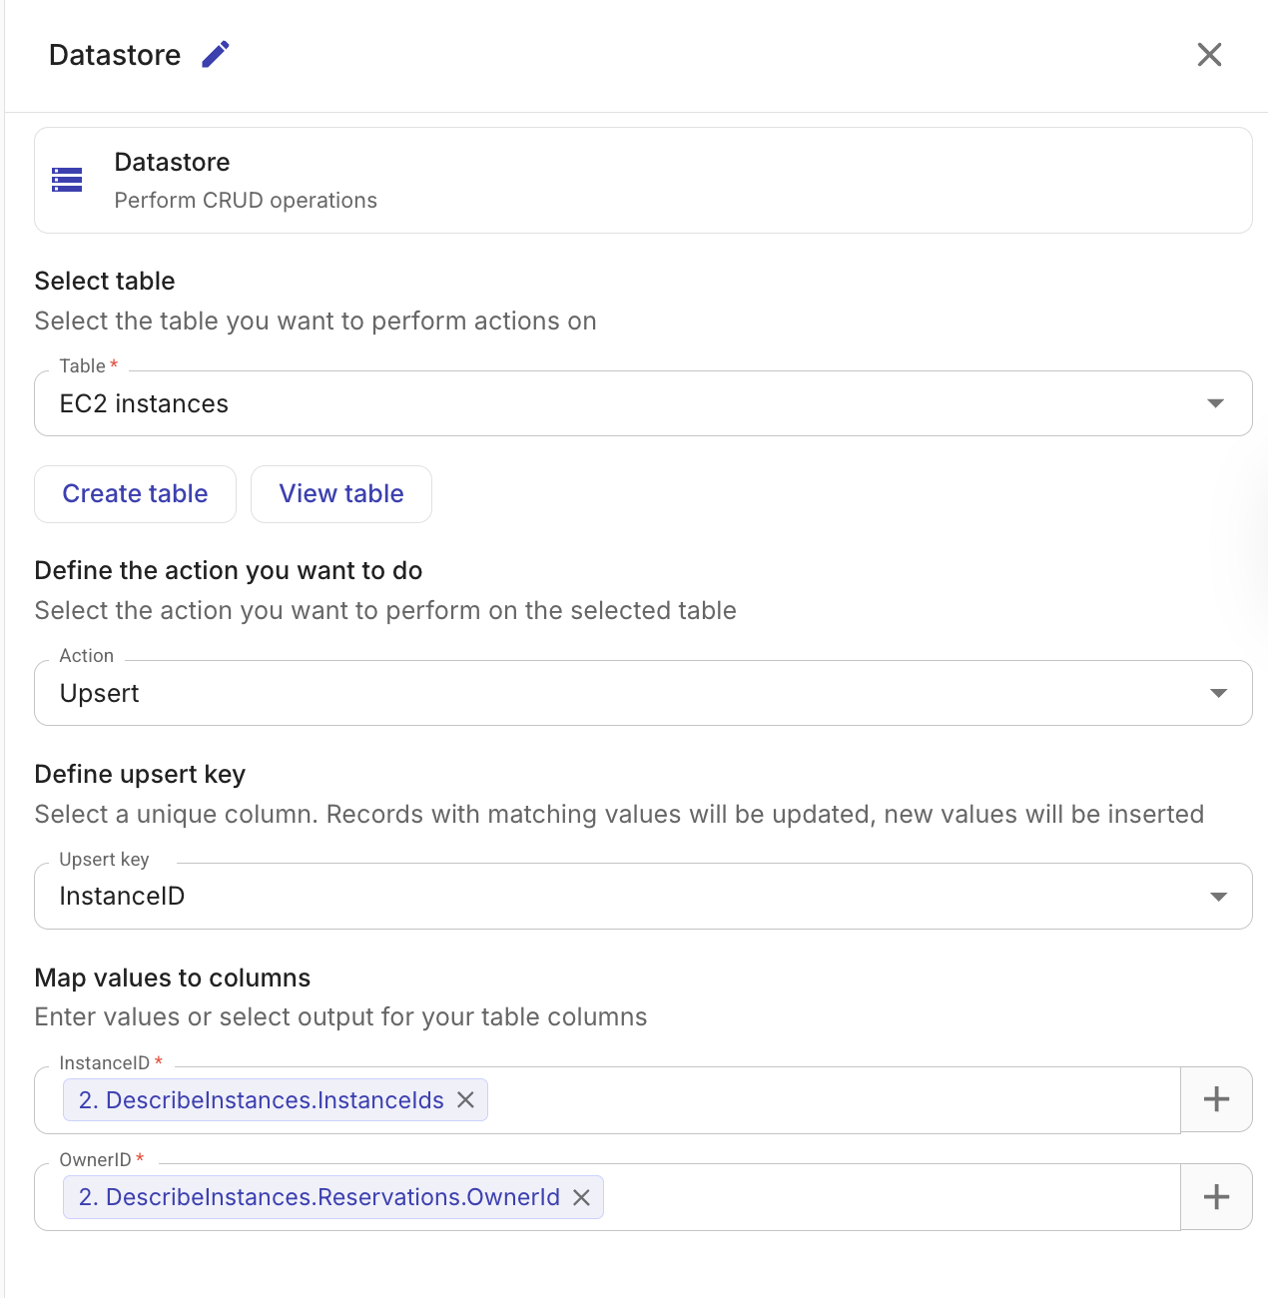Viewport: 1268px width, 1298px height.
Task: Open the Table dropdown showing EC2 instances
Action: click(643, 403)
